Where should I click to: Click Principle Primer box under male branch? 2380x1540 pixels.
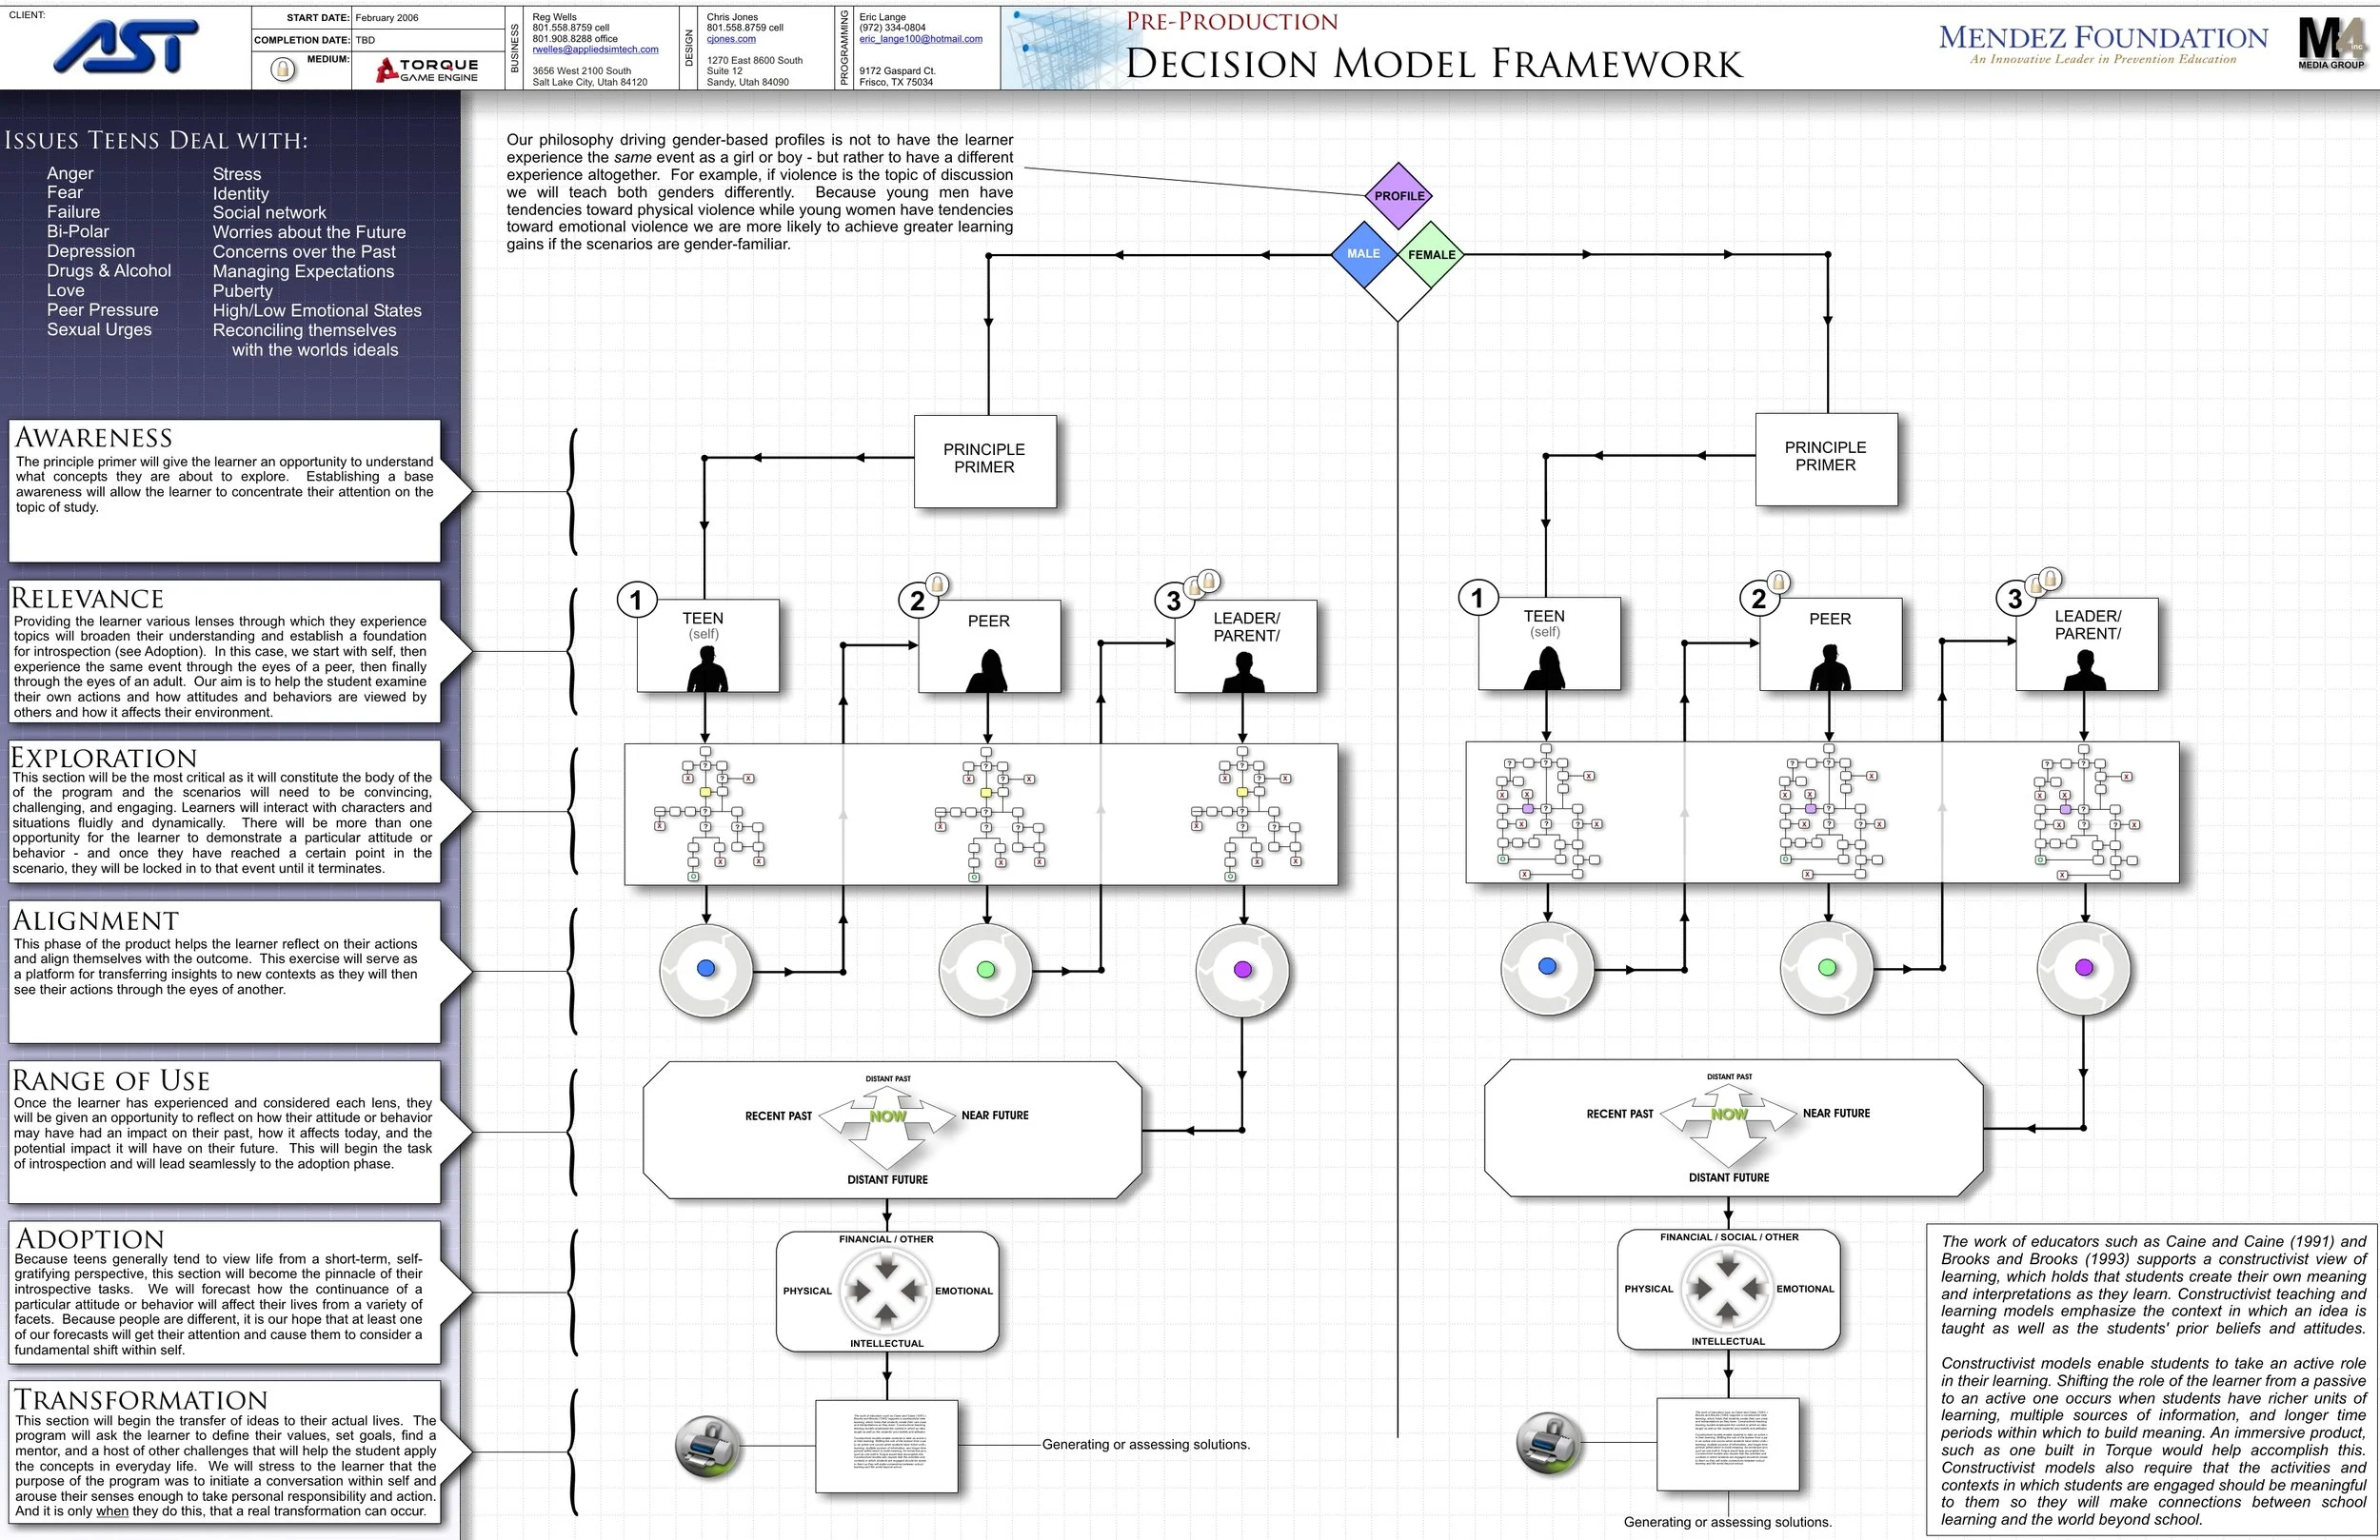tap(984, 460)
